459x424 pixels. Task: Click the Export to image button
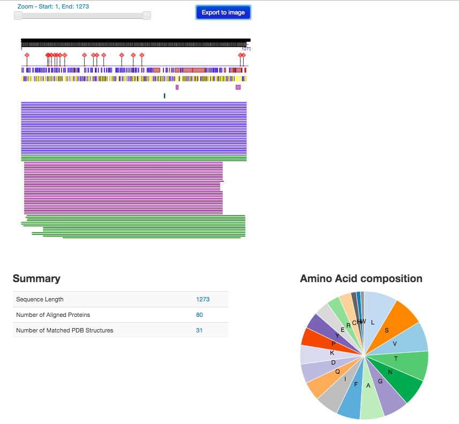click(223, 12)
